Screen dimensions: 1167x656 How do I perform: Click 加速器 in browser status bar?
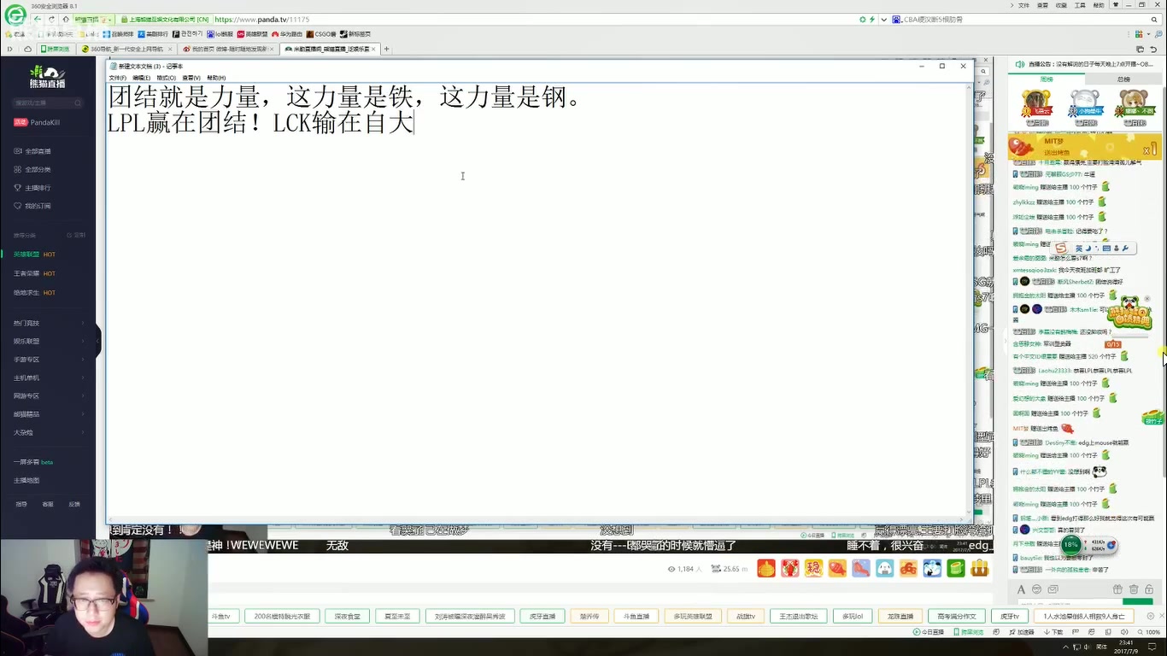click(1021, 632)
